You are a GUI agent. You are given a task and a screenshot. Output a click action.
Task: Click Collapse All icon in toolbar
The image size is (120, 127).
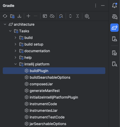point(78,16)
